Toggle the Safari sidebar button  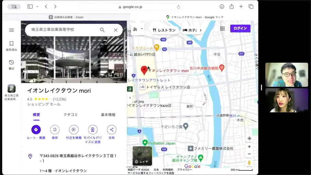[30, 6]
